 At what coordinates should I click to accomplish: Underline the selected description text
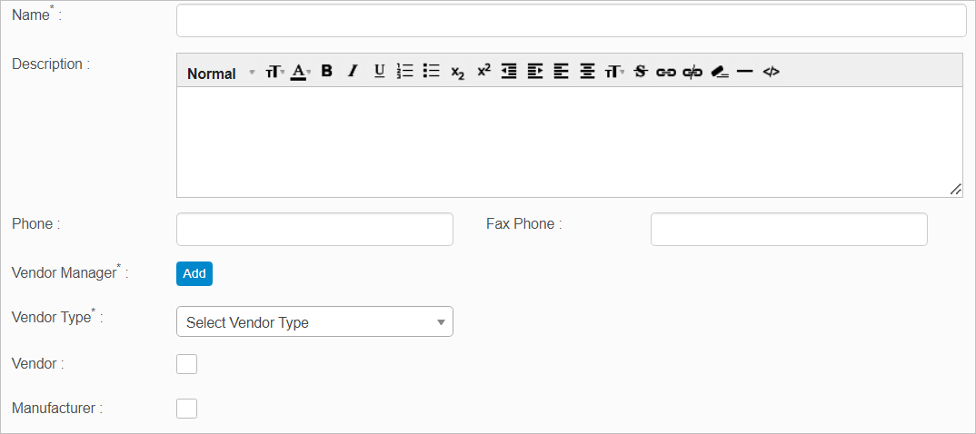[x=380, y=72]
